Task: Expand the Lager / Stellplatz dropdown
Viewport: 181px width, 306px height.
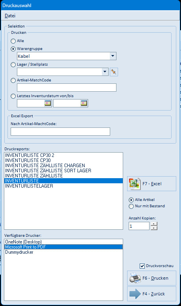Action: click(105, 72)
